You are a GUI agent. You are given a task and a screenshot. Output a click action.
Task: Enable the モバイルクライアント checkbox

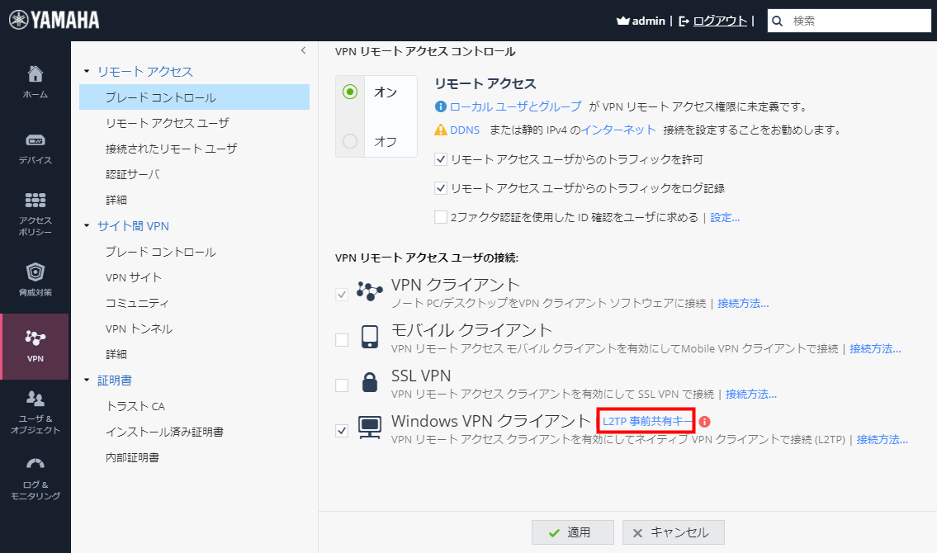pos(342,338)
